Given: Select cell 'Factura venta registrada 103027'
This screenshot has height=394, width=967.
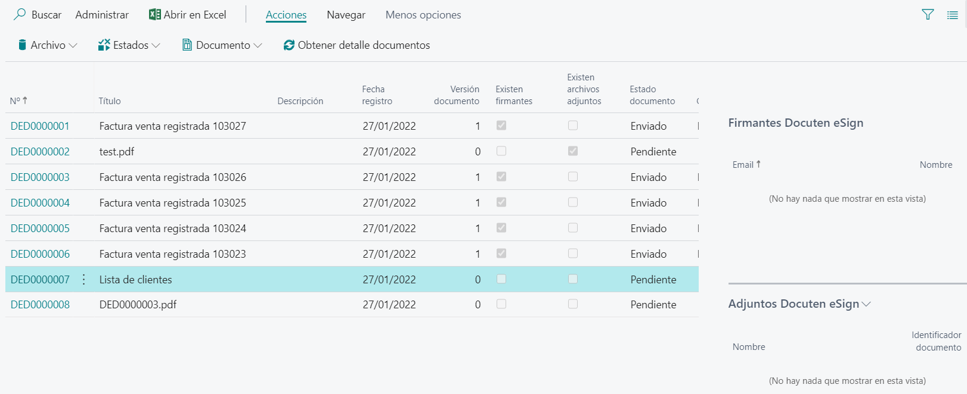Looking at the screenshot, I should tap(173, 126).
